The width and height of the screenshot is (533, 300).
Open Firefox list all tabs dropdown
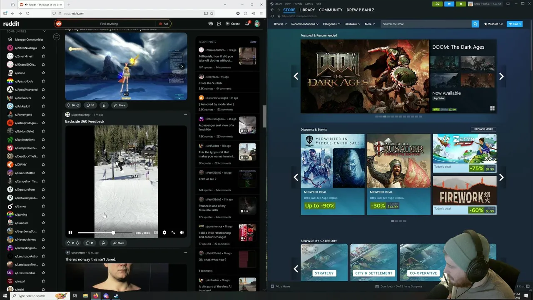coord(225,5)
